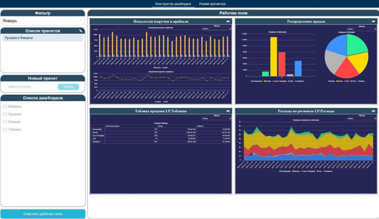Click green slice of the pie chart
The width and height of the screenshot is (379, 219).
[356, 44]
